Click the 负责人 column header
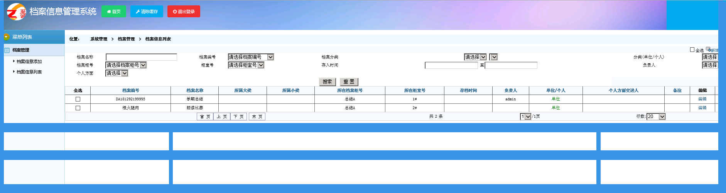726x193 pixels. point(511,90)
